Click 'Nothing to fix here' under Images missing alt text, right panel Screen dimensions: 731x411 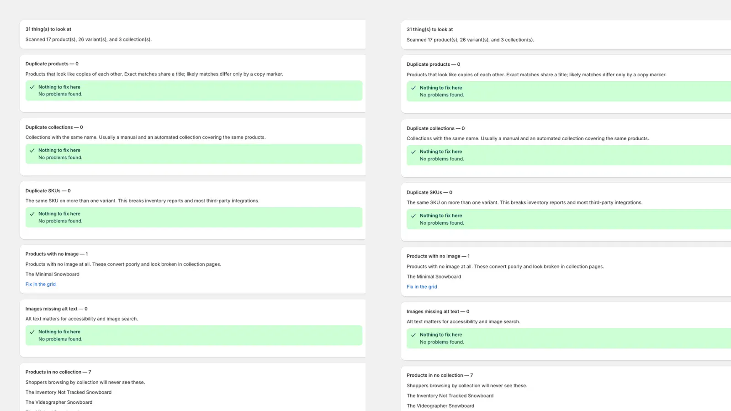(x=441, y=335)
